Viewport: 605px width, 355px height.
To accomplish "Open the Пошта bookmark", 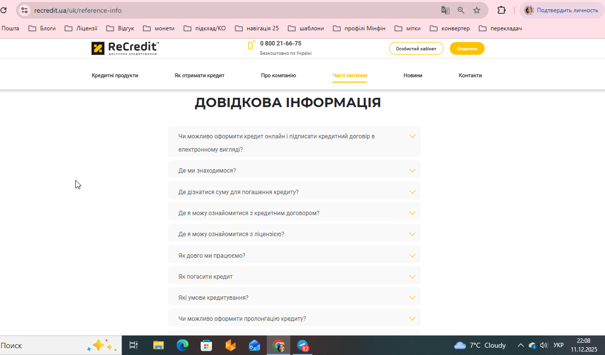I will [x=10, y=28].
